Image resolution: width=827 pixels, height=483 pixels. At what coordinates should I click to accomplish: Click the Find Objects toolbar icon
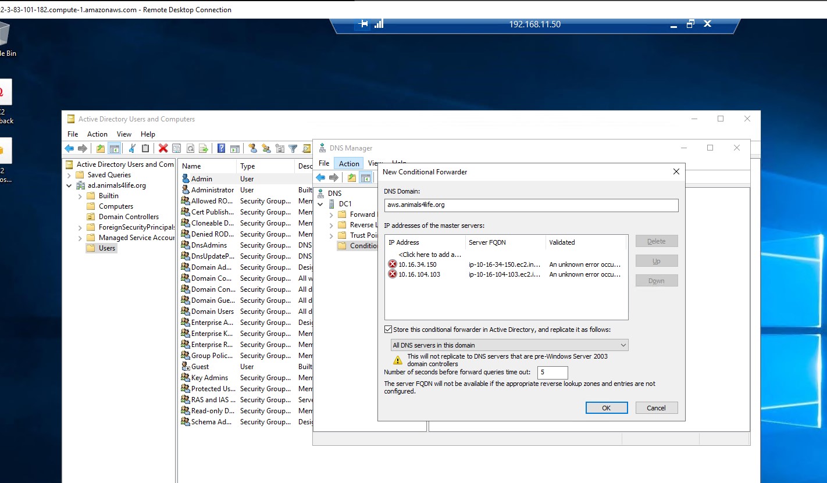(306, 149)
